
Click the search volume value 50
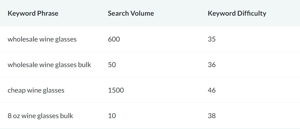point(112,65)
